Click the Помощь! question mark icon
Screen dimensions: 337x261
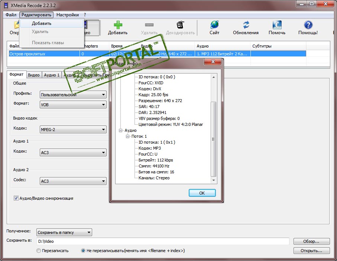pyautogui.click(x=308, y=25)
